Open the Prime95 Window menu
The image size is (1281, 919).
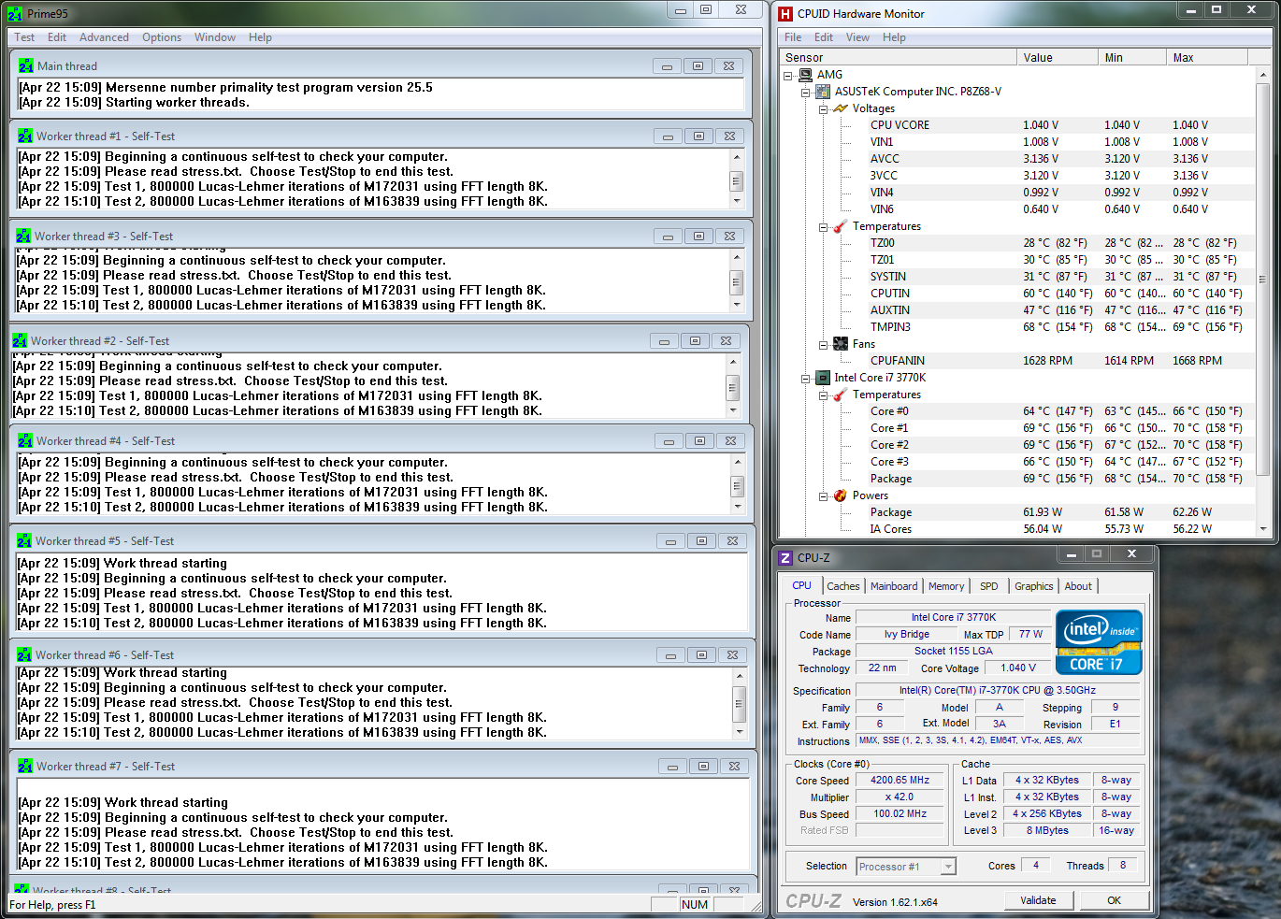click(x=215, y=37)
